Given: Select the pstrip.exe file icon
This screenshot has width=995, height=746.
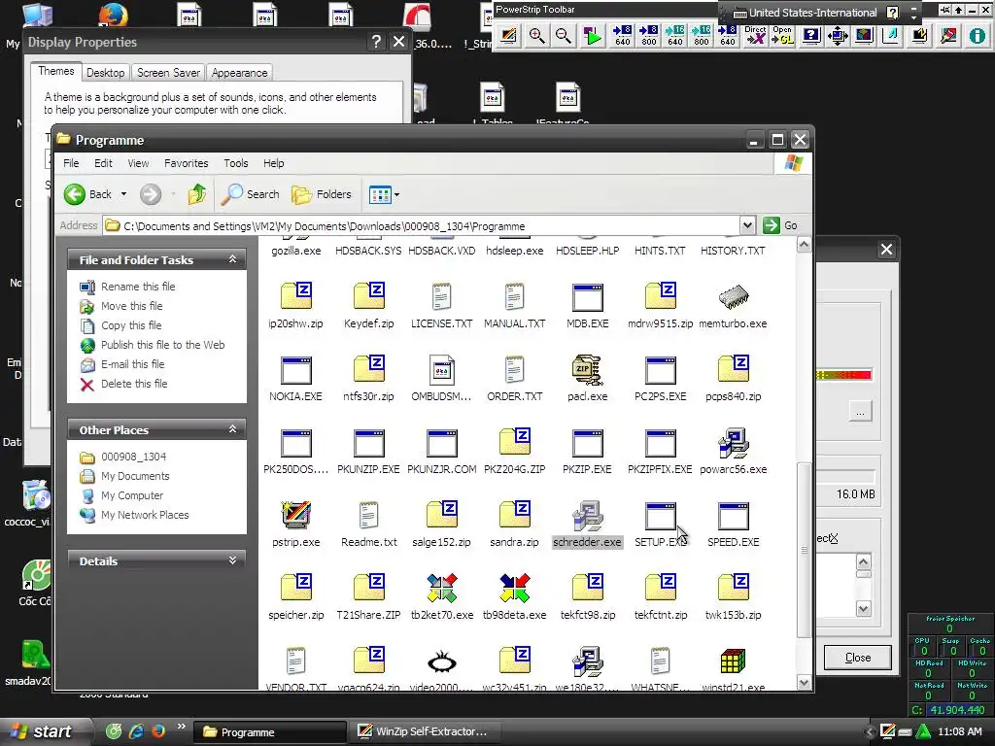Looking at the screenshot, I should [x=295, y=515].
